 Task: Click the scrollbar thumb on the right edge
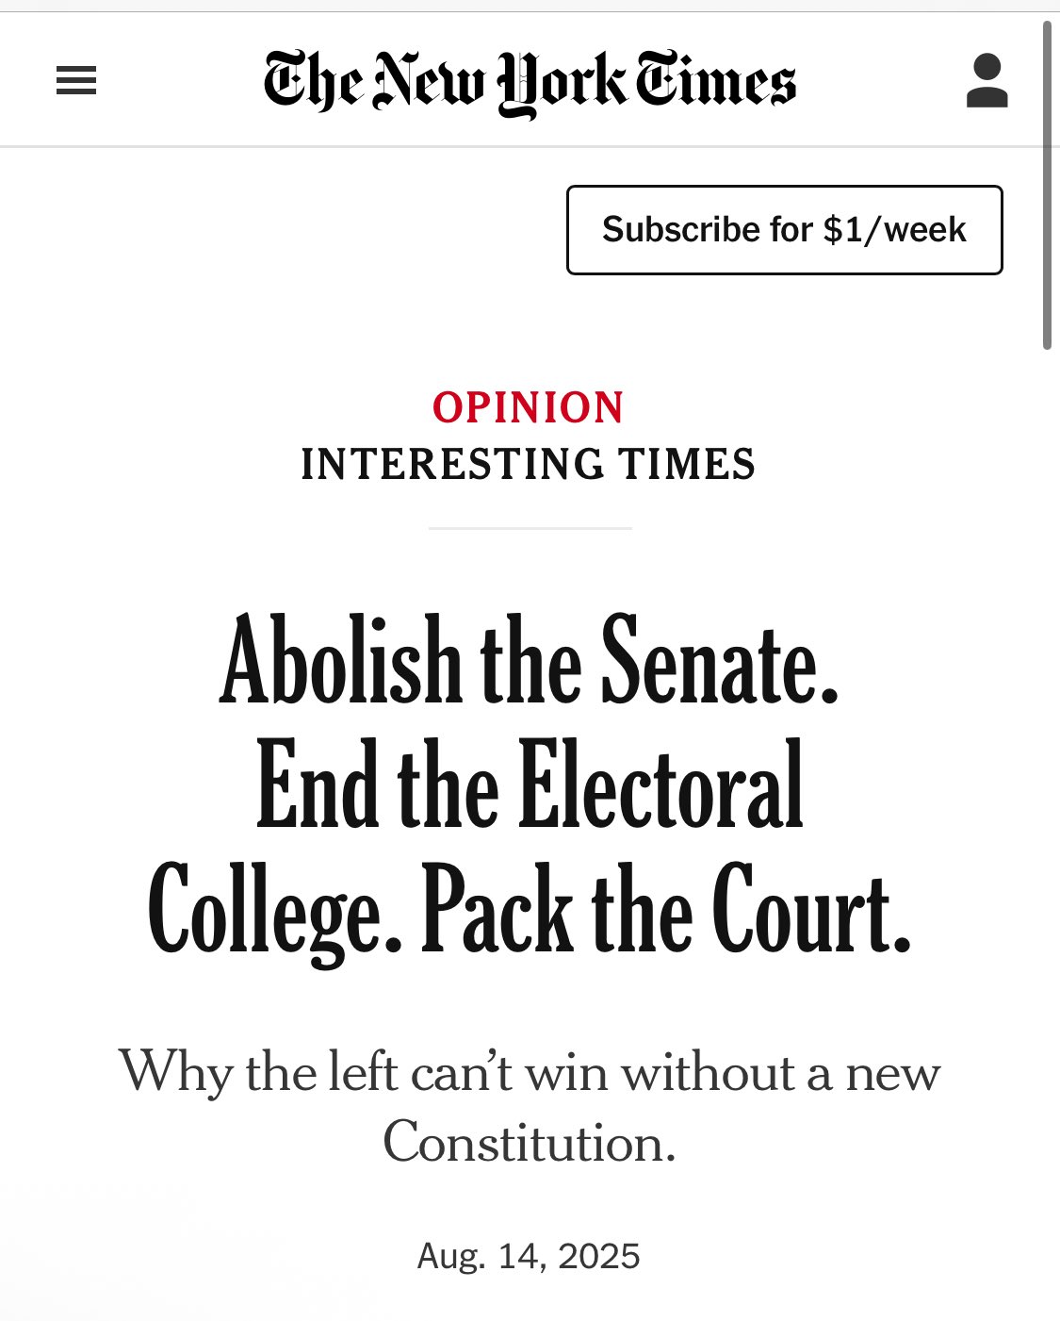(1047, 186)
